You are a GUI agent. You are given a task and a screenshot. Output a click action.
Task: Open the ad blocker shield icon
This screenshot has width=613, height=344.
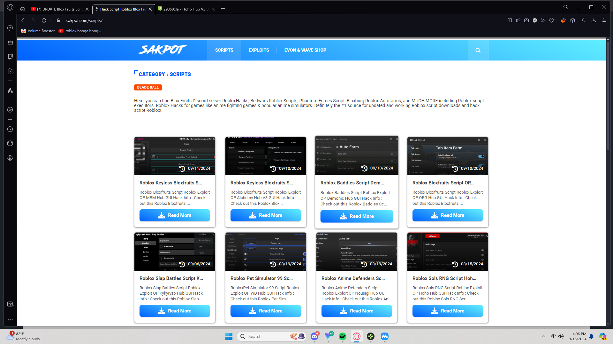(x=535, y=20)
